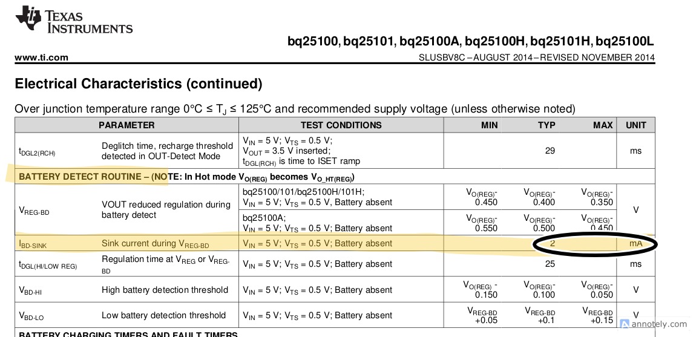Open the www.ti.com link

coord(41,57)
